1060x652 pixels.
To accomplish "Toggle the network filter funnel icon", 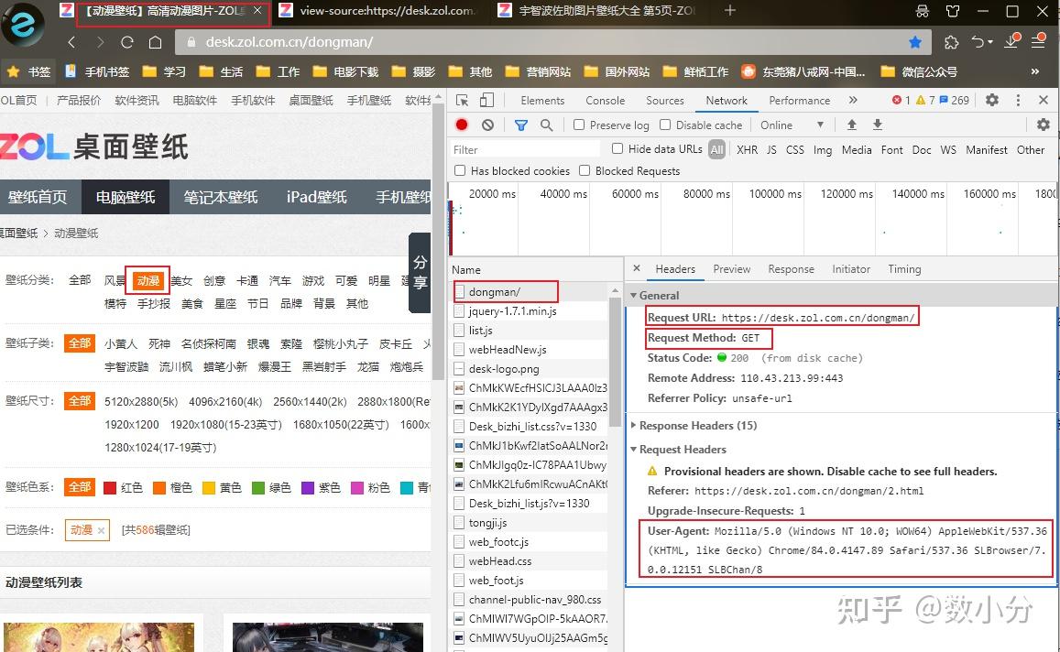I will coord(521,125).
